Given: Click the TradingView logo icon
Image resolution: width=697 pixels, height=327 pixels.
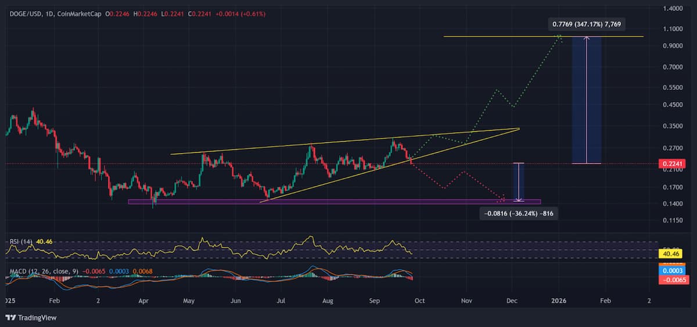Looking at the screenshot, I should click(10, 317).
